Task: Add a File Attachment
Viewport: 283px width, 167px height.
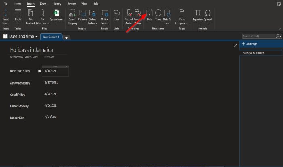Action: (x=42, y=17)
